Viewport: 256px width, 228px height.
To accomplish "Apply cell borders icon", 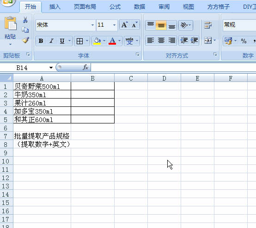I will pyautogui.click(x=79, y=41).
